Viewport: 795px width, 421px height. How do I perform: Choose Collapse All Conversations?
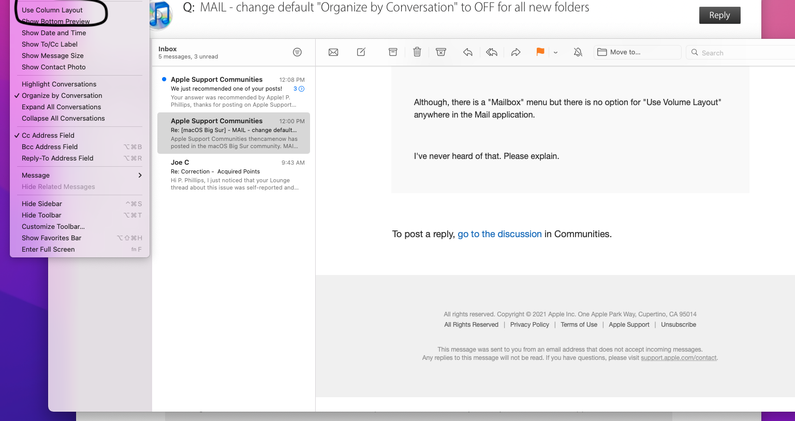point(63,118)
